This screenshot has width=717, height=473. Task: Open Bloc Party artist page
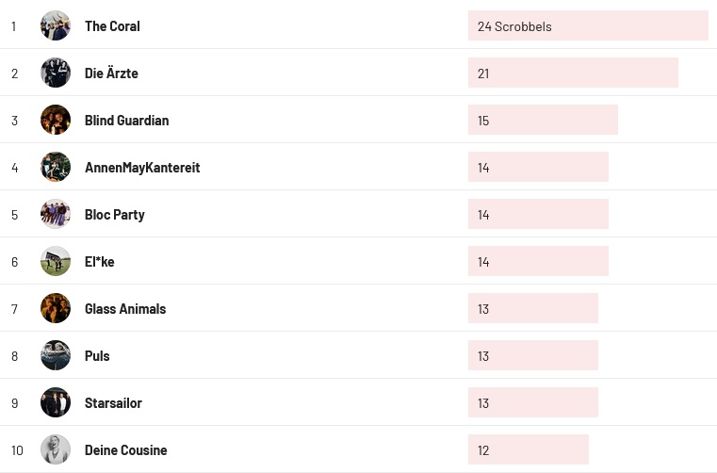coord(114,215)
